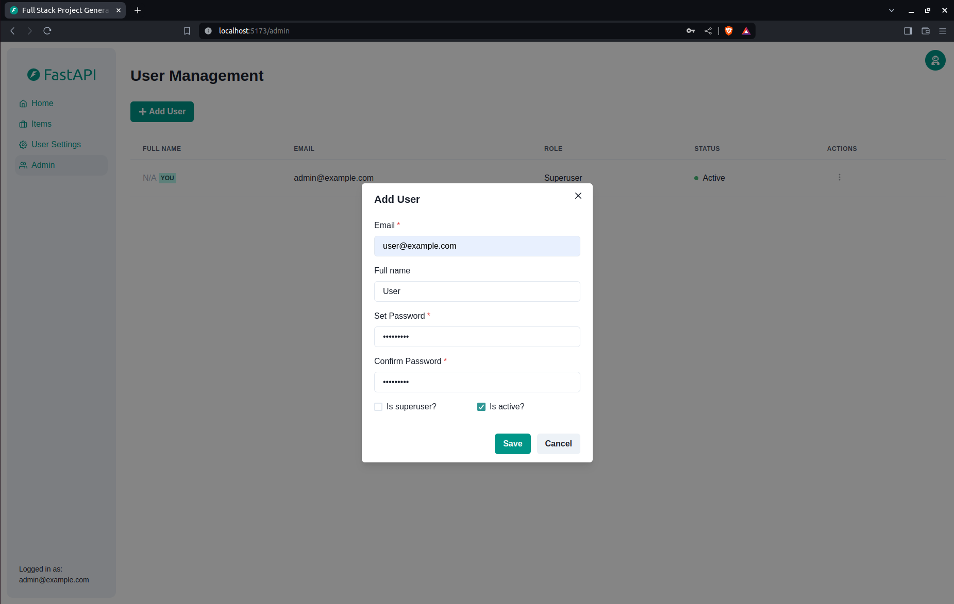The image size is (954, 604).
Task: Enable the Is superuser checkbox
Action: coord(378,407)
